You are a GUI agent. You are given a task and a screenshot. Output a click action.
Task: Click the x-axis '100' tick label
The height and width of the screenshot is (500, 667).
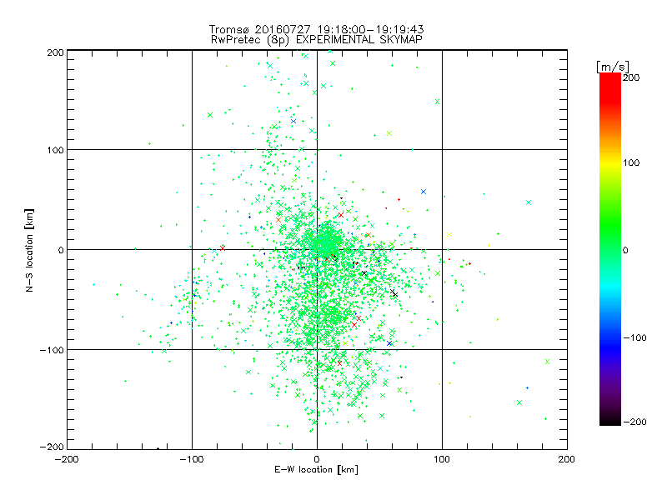pyautogui.click(x=442, y=459)
